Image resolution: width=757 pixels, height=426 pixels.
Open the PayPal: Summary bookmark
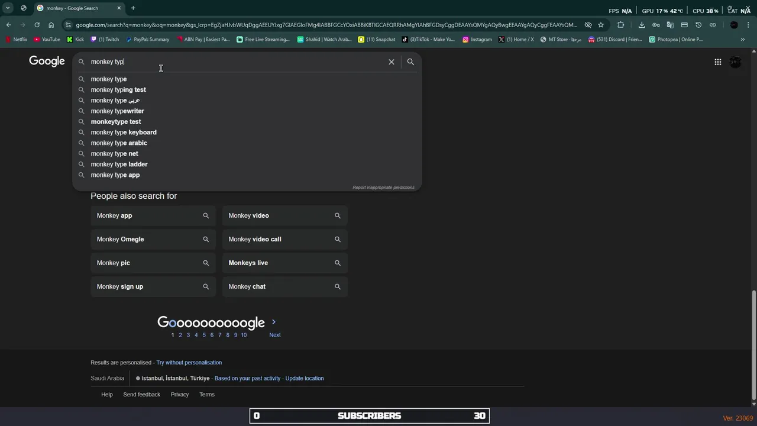click(x=148, y=40)
